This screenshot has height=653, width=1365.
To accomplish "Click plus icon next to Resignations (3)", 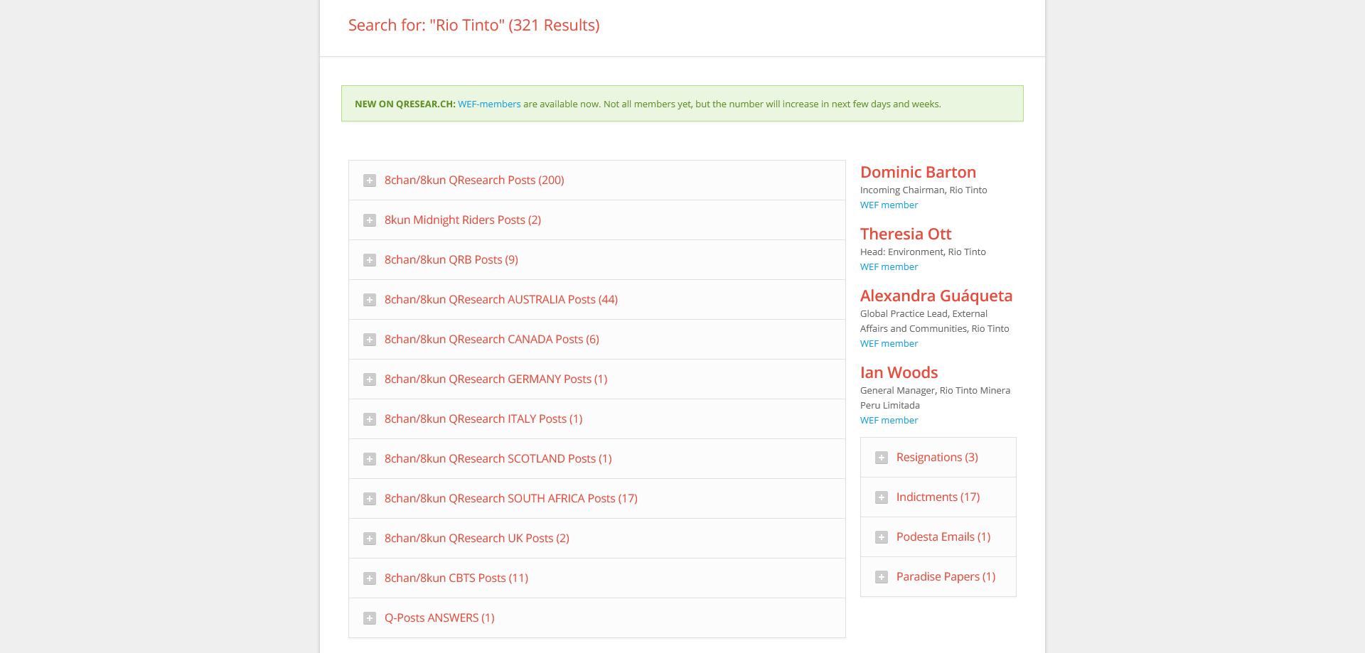I will 882,458.
